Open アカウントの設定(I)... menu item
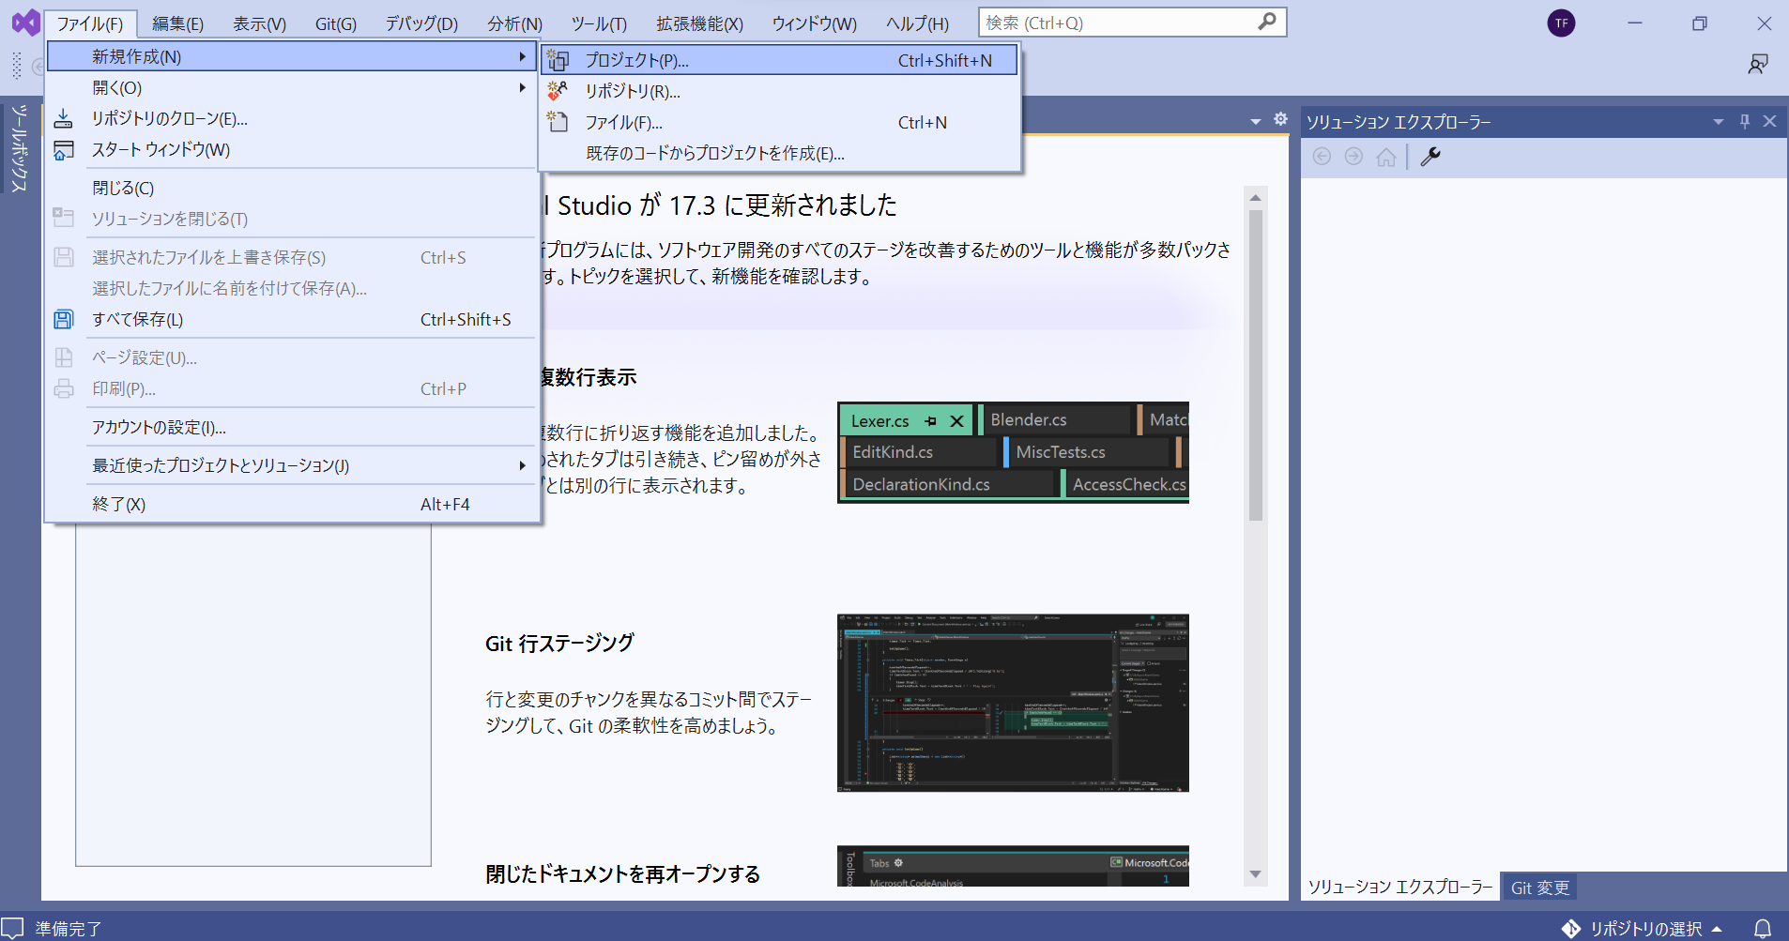The image size is (1789, 941). click(292, 427)
